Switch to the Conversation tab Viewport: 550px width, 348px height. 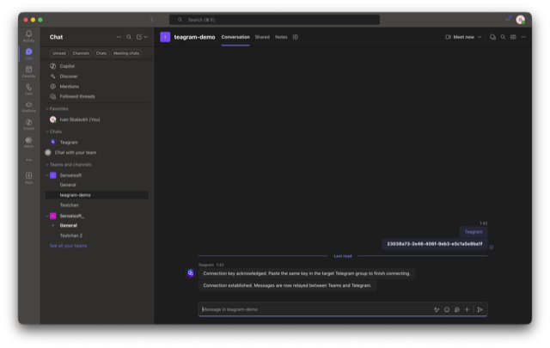235,37
